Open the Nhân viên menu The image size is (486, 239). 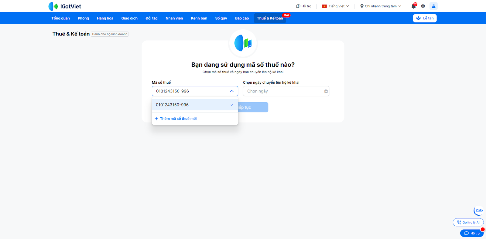174,18
